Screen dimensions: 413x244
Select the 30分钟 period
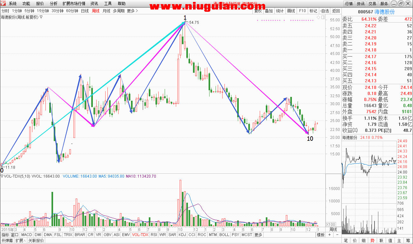pyautogui.click(x=58, y=11)
